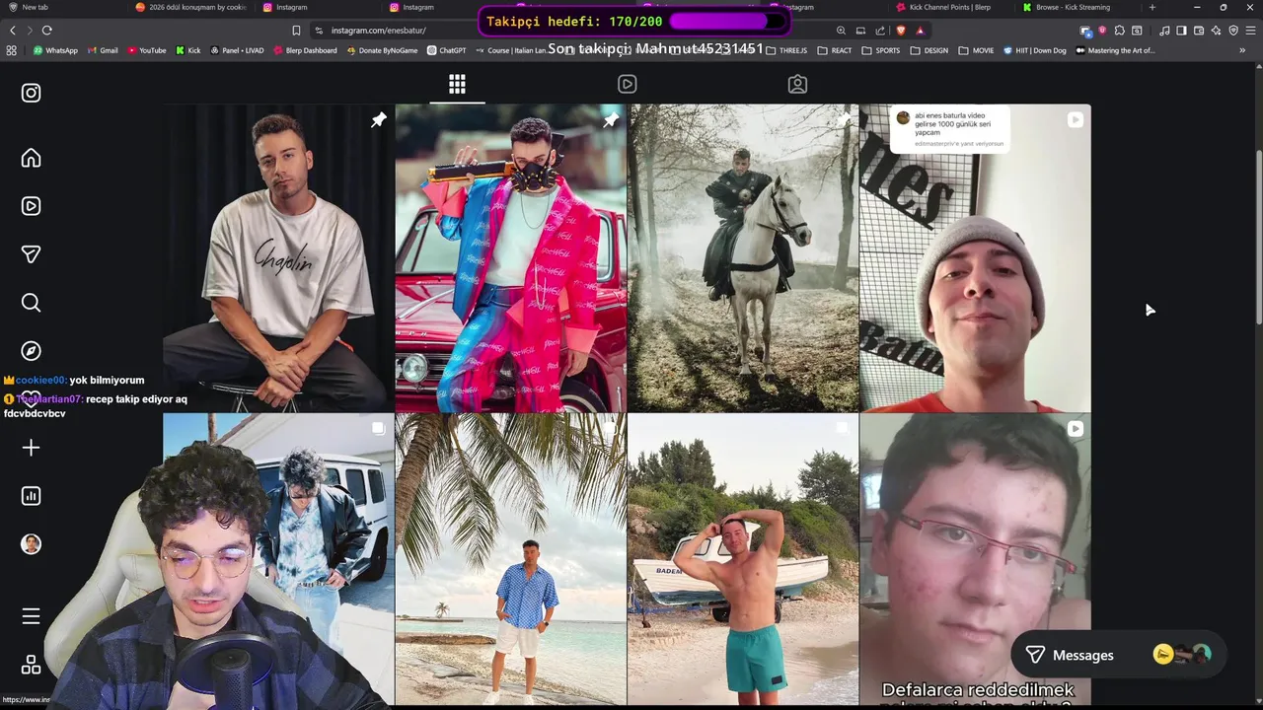
Task: Open Donate ByNoGame bookmark
Action: tap(382, 50)
